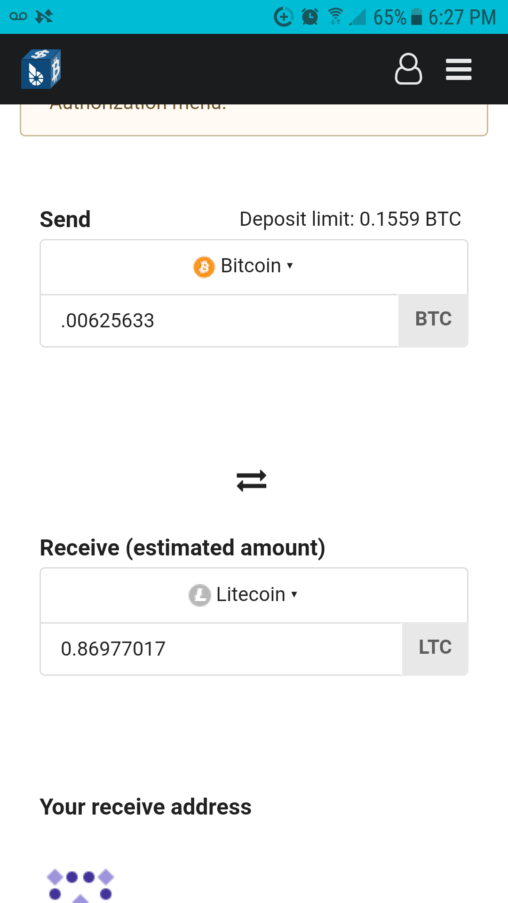Click the BTC unit label

(x=433, y=319)
